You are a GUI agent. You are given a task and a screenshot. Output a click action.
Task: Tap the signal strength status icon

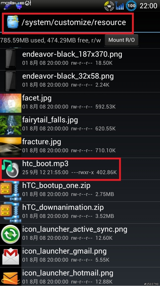coord(119,6)
